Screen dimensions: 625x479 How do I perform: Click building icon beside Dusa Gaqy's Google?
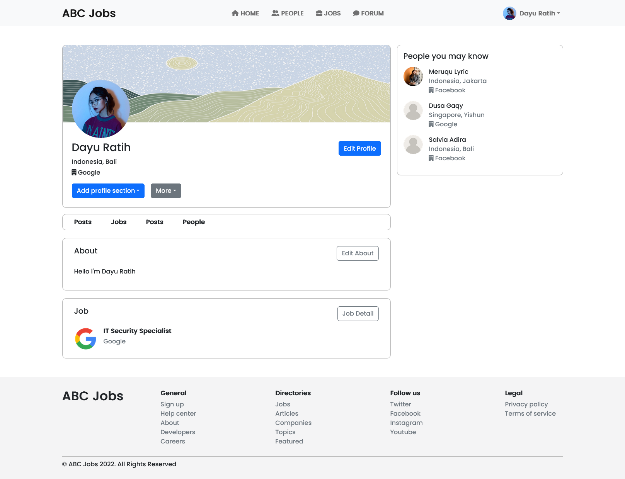431,124
